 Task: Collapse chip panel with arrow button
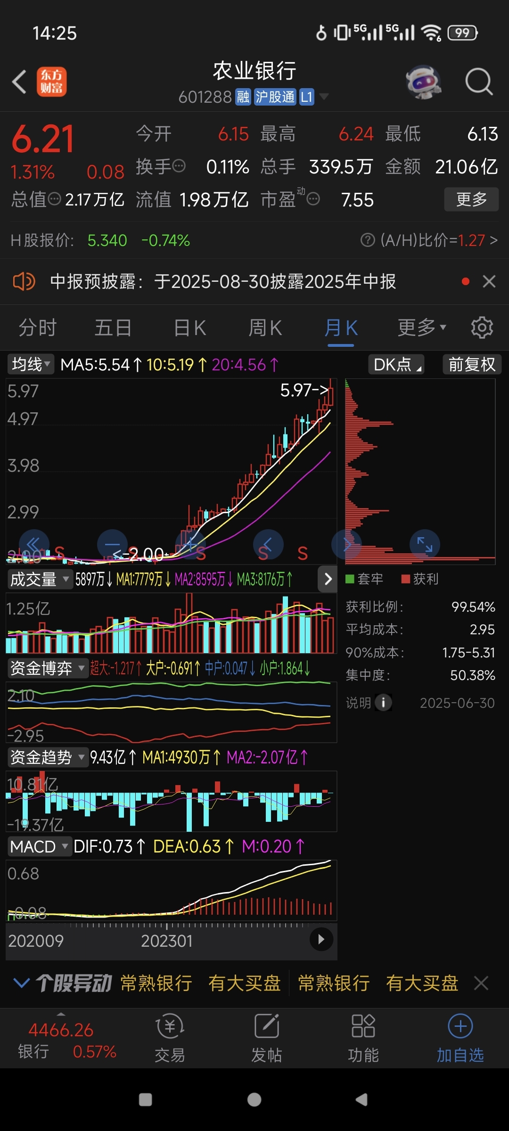(328, 579)
